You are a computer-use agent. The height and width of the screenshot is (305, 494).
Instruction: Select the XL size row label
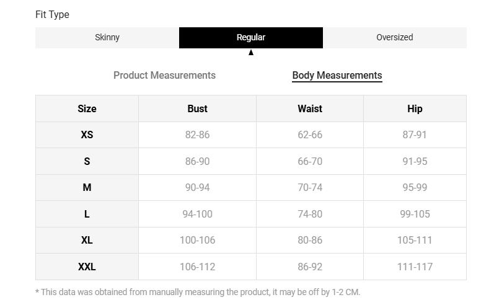click(x=87, y=240)
